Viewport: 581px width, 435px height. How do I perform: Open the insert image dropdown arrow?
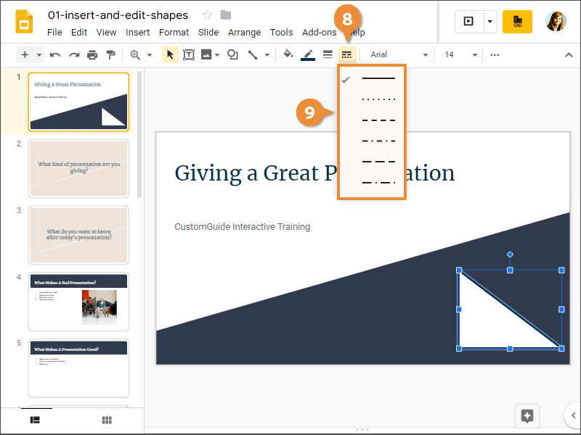(x=217, y=55)
